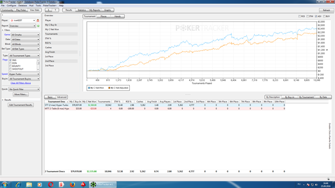Viewport: 335px width, 188px height.
Task: Open Internet Explorer from the taskbar
Action: tap(18, 184)
